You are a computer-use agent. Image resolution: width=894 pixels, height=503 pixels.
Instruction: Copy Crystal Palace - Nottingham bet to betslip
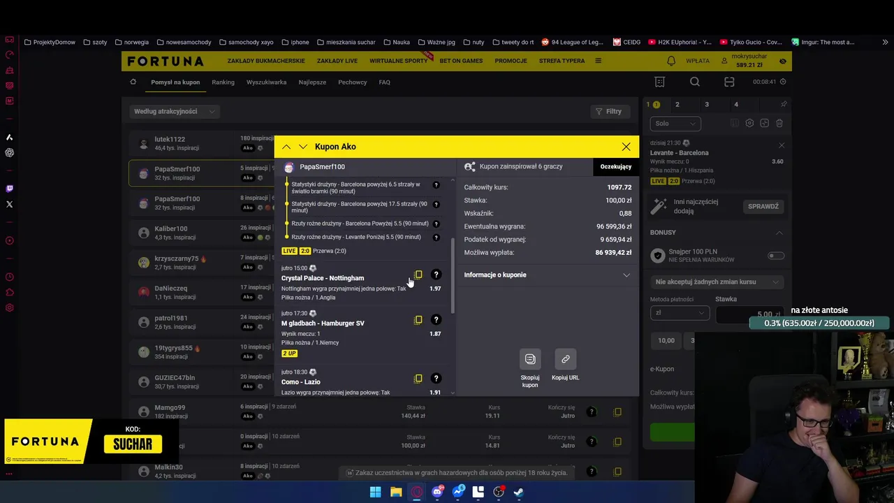pyautogui.click(x=418, y=275)
